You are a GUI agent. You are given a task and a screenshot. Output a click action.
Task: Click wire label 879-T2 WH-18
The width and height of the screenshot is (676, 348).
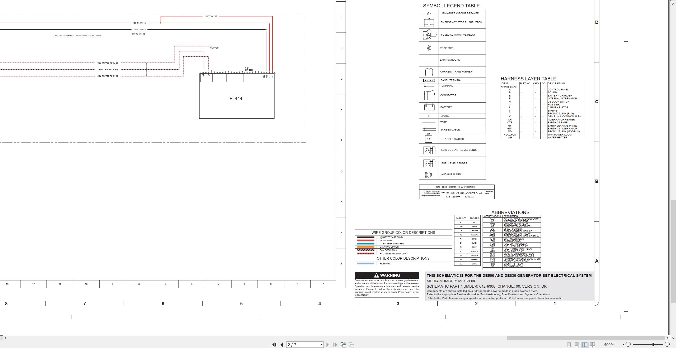138,34
